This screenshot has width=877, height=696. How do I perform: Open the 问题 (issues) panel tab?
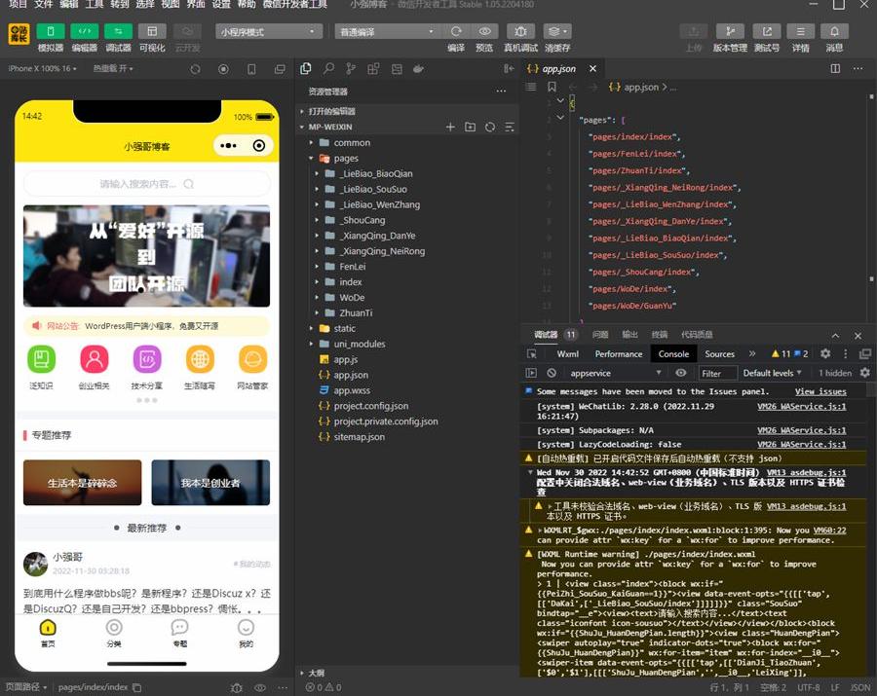tap(600, 335)
